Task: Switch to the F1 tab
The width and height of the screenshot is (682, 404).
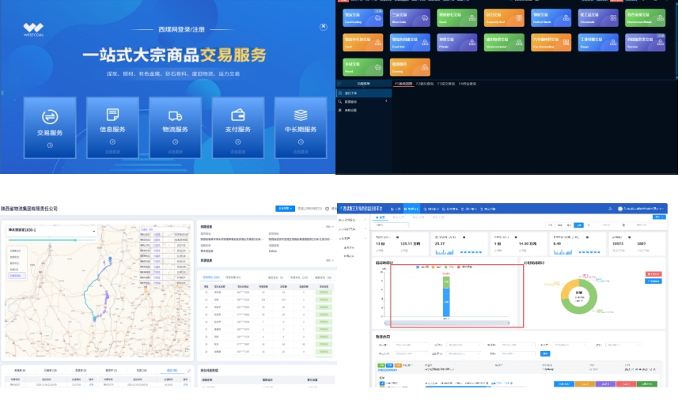Action: [x=404, y=83]
